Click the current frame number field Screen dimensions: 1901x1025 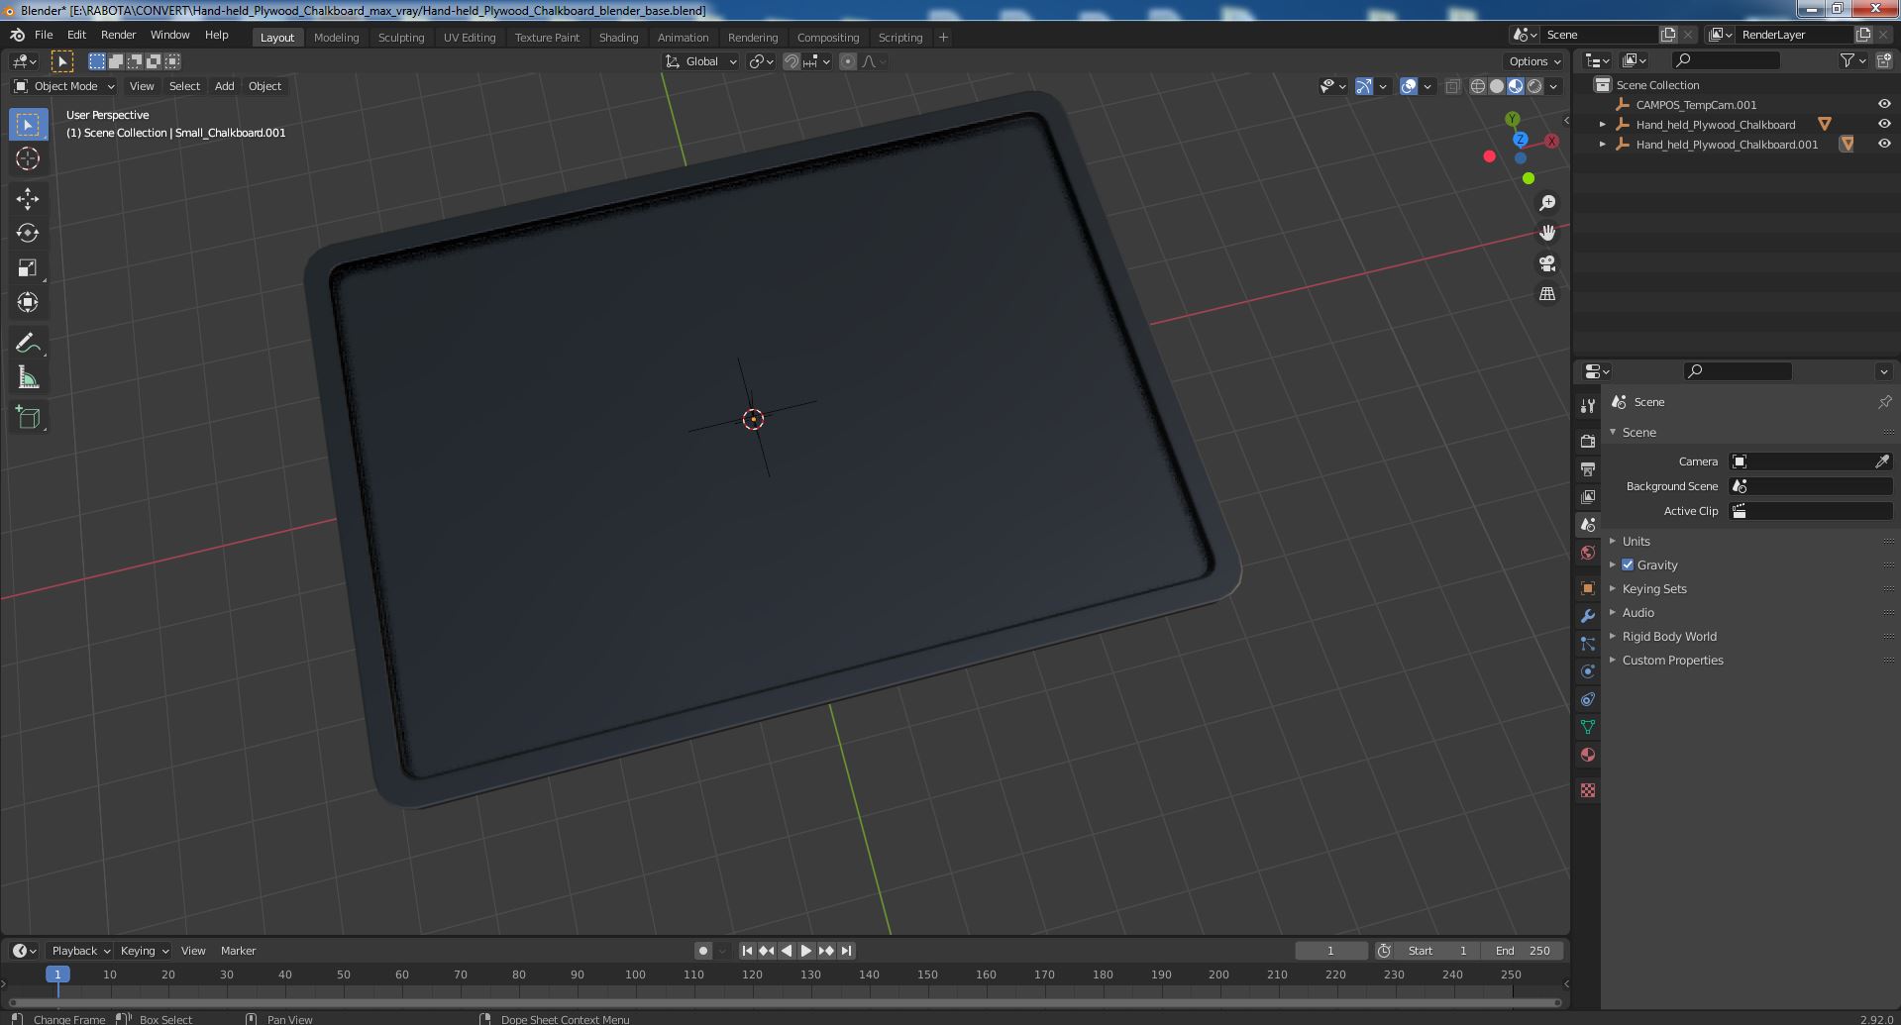(1330, 951)
